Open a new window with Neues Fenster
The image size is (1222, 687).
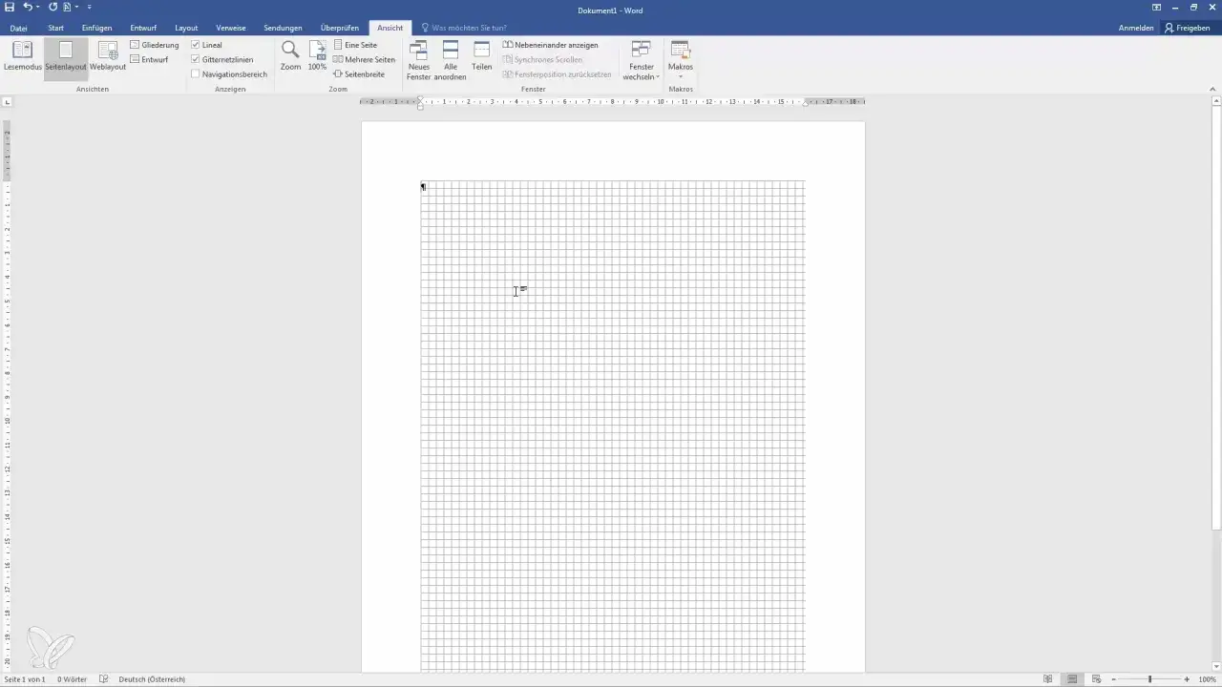(x=418, y=59)
